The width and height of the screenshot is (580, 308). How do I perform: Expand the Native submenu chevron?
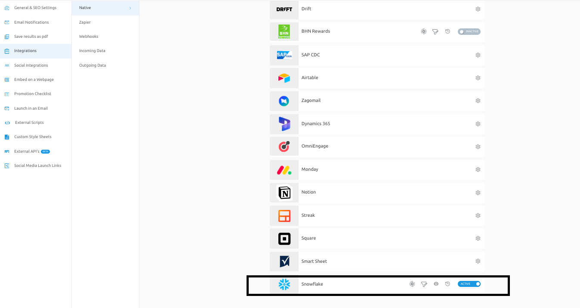click(x=130, y=8)
